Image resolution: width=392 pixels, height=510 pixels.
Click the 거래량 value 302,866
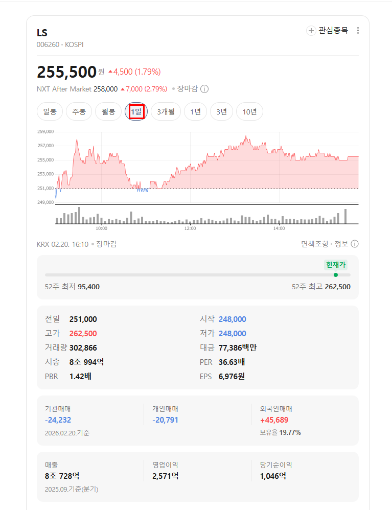[x=83, y=348]
